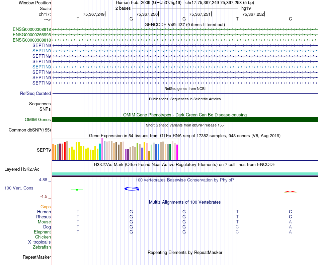318x265 pixels.
Task: Click the dark green OMIM Genes bar
Action: [185, 119]
